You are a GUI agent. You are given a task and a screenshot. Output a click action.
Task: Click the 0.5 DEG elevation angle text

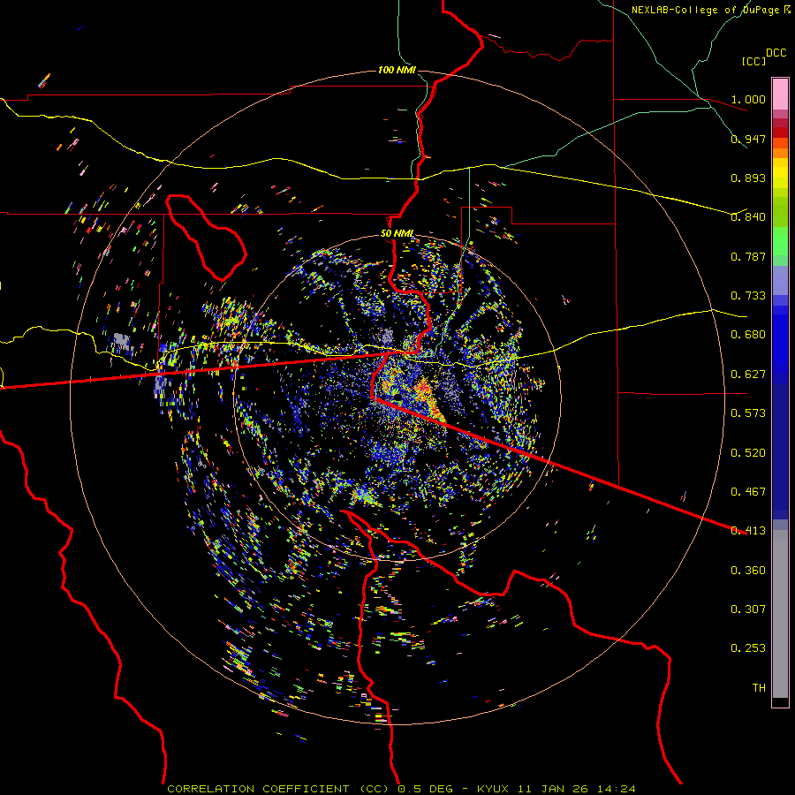pyautogui.click(x=425, y=789)
